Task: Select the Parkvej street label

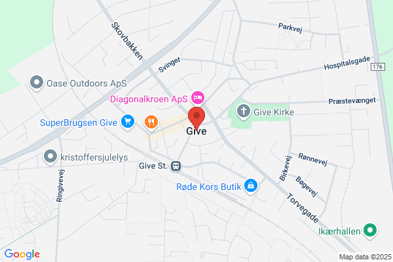Action: click(290, 28)
